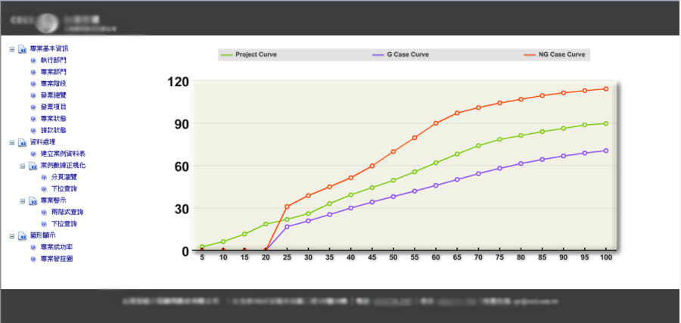Click the folder icon beside 案例數據正規化
681x323 pixels.
click(33, 165)
